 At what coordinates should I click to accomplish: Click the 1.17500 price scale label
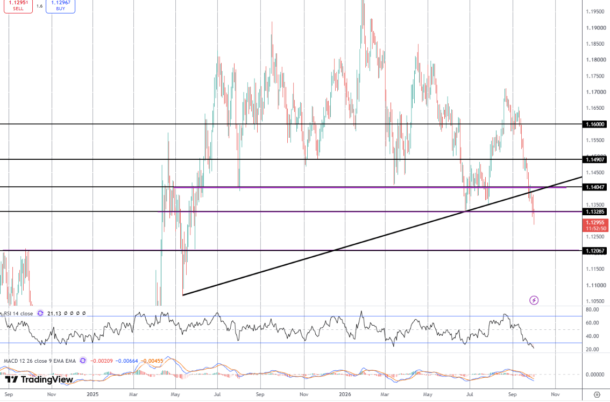click(595, 76)
